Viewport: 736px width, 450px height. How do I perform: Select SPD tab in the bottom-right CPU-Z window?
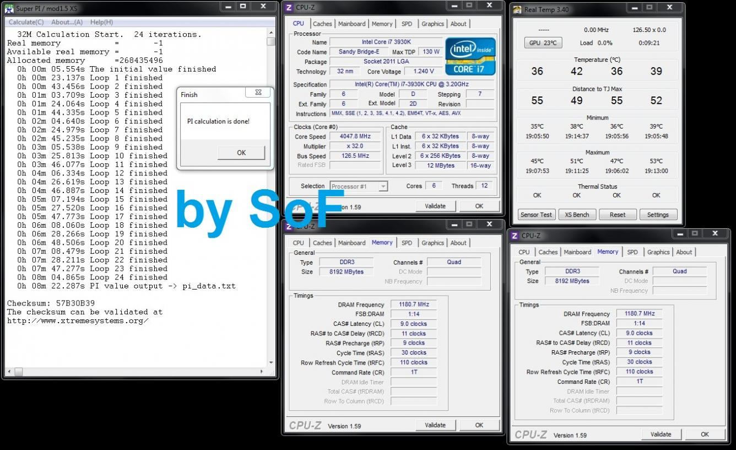[x=632, y=252]
